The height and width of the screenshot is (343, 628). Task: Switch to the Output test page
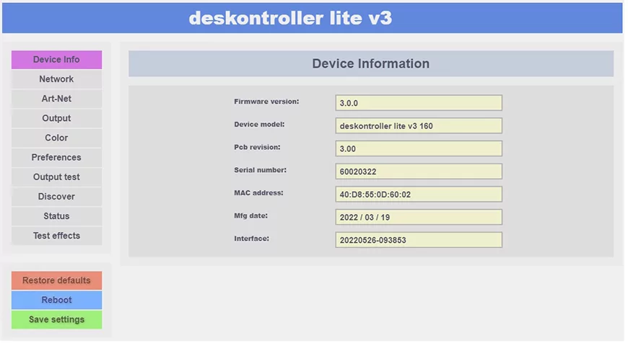click(56, 177)
